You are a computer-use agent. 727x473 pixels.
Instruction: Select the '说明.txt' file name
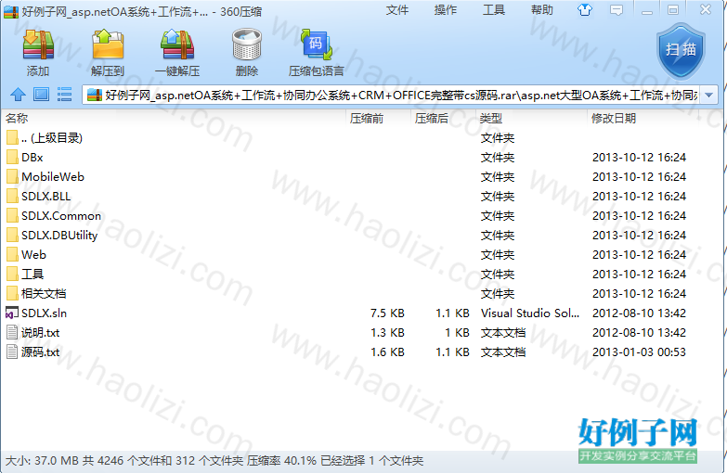point(40,332)
